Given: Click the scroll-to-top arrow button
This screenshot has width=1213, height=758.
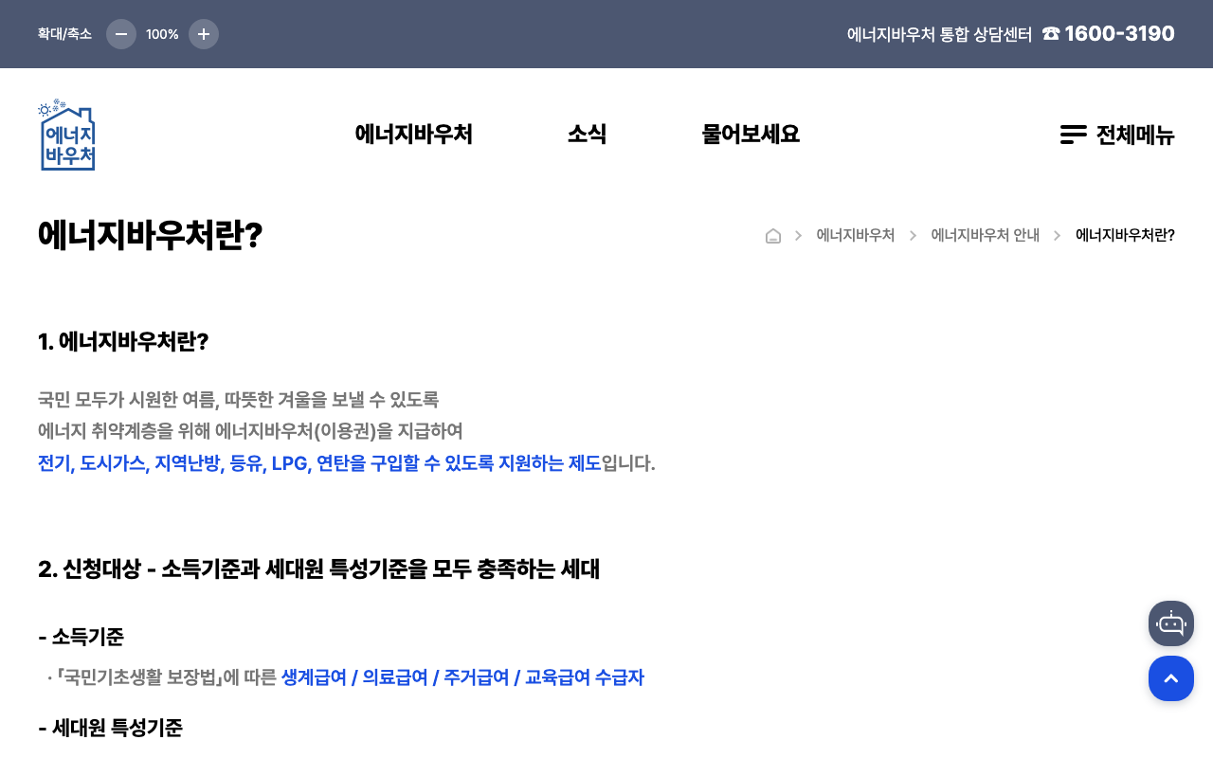Looking at the screenshot, I should [x=1171, y=678].
